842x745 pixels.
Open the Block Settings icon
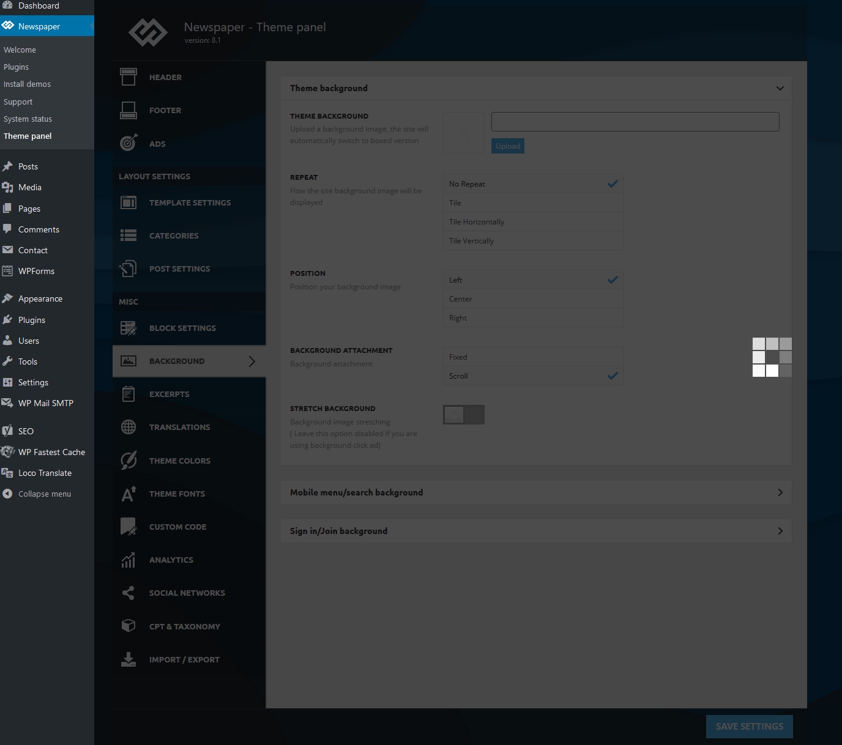pos(129,328)
